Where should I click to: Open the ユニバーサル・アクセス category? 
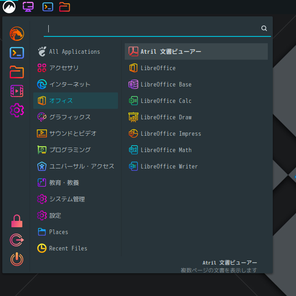76,166
